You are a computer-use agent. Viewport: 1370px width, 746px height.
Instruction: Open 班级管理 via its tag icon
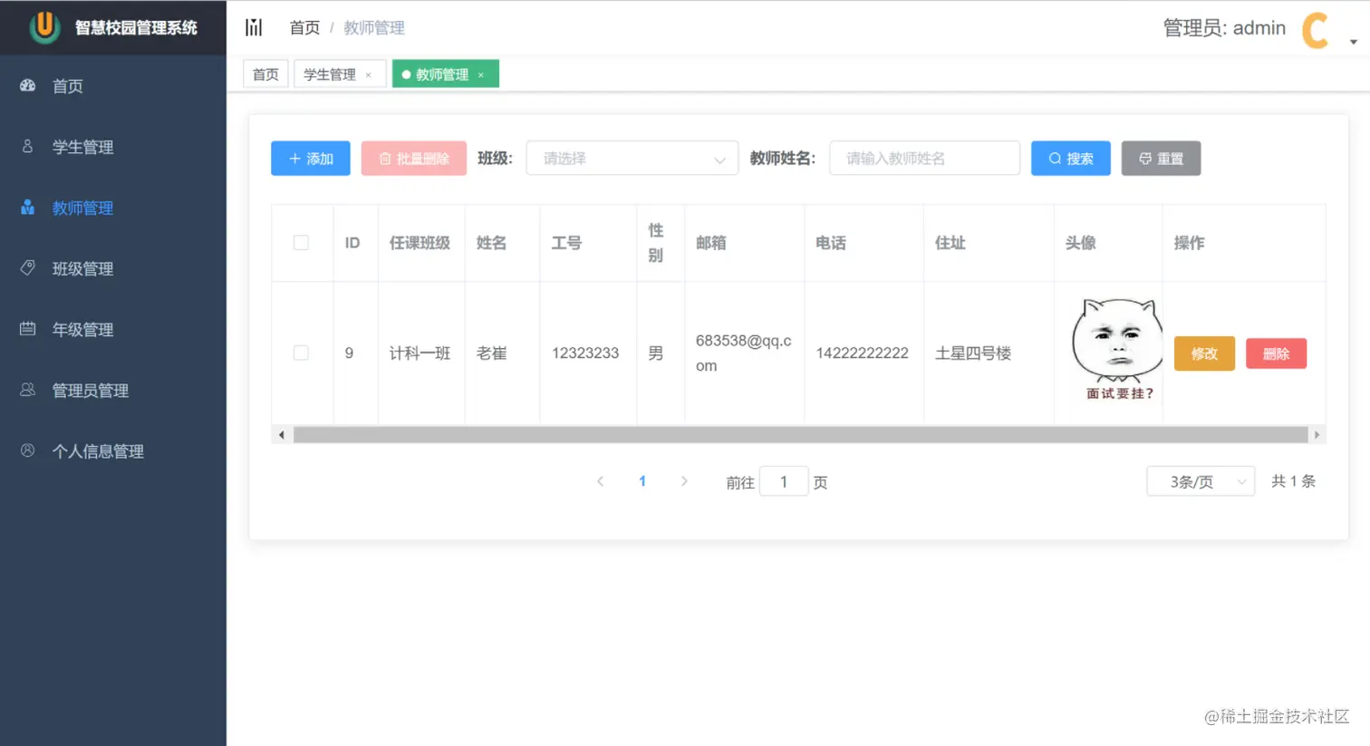(x=26, y=268)
